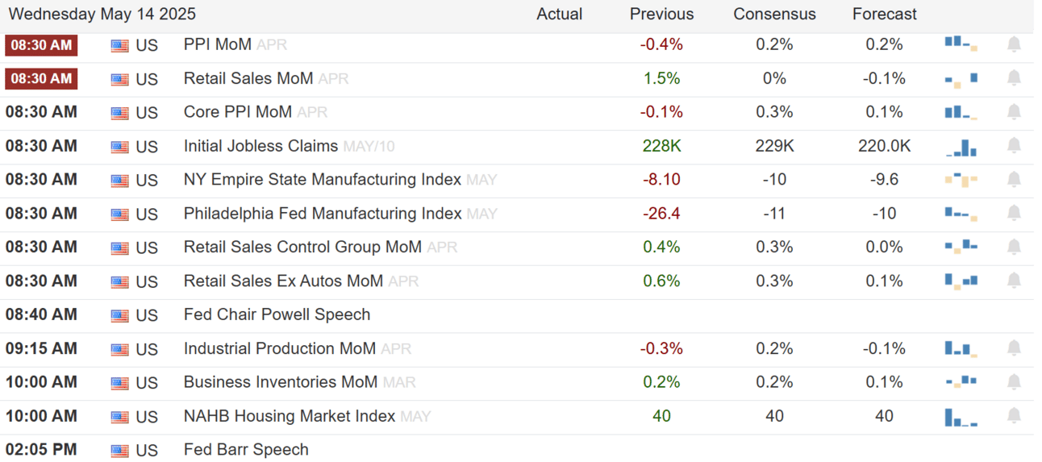Viewport: 1042px width, 462px height.
Task: Open mini bar chart for Core PPI MoM
Action: (x=961, y=112)
